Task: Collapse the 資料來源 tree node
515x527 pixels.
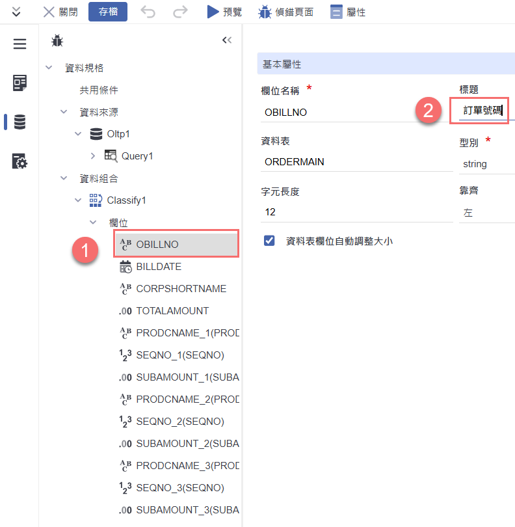Action: (x=64, y=112)
